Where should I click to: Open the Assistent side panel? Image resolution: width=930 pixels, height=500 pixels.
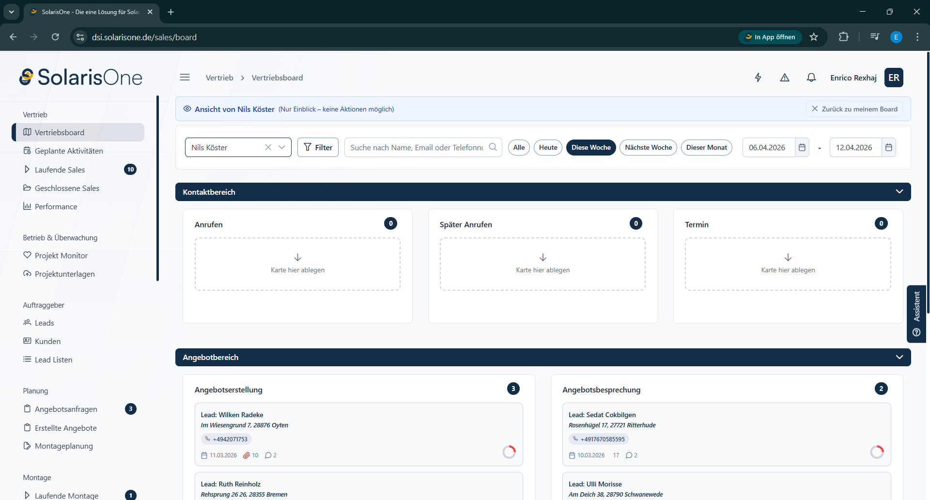click(x=916, y=313)
